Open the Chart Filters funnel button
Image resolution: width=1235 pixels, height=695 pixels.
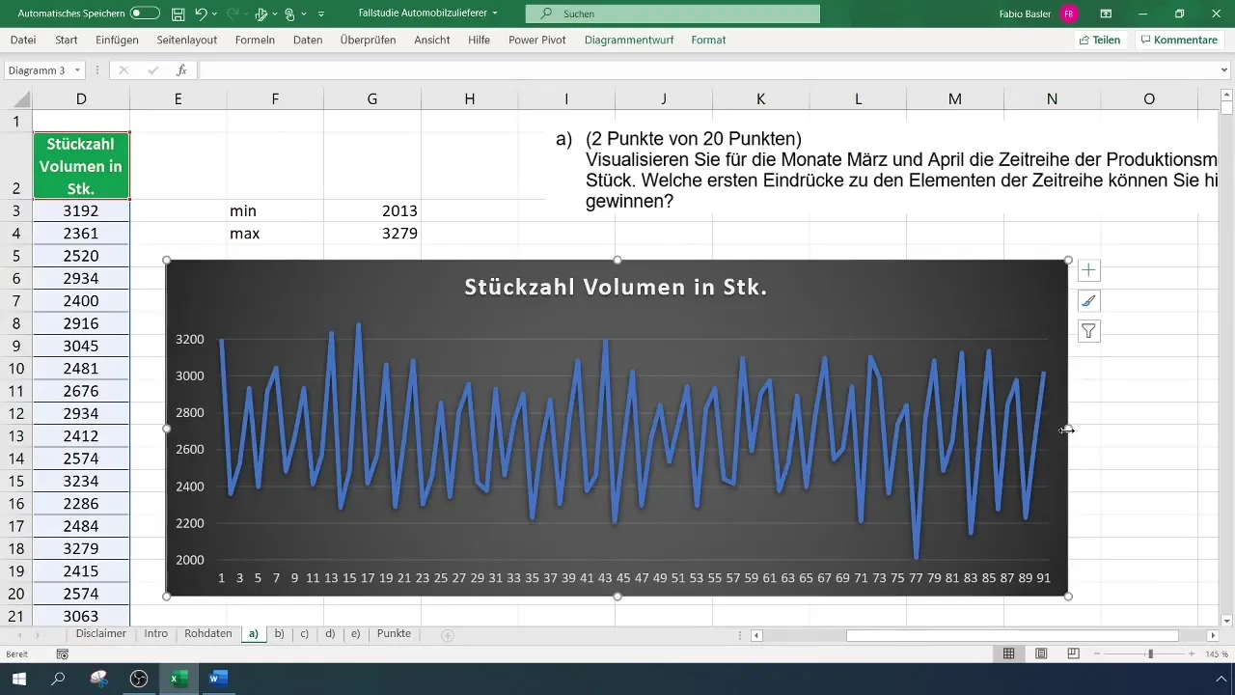pos(1088,332)
